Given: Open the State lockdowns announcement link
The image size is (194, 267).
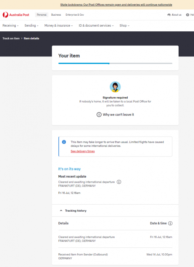Looking at the screenshot, I should [116, 5].
